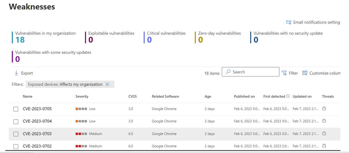Select the checkbox for CVE-2023-0705

pos(16,109)
